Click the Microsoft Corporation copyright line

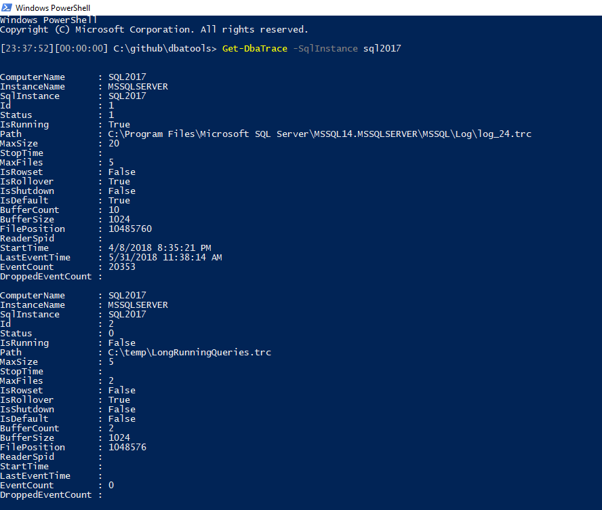click(154, 30)
